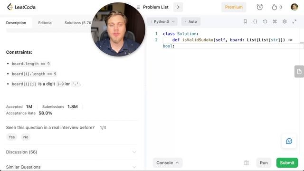The image size is (304, 171).
Task: Click the format code braces icon
Action: pos(255,21)
